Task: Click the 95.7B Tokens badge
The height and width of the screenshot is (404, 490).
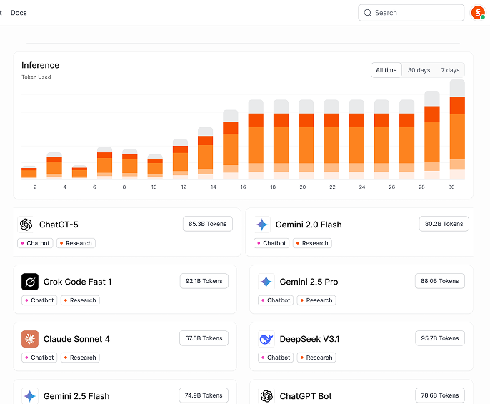Action: click(x=440, y=338)
